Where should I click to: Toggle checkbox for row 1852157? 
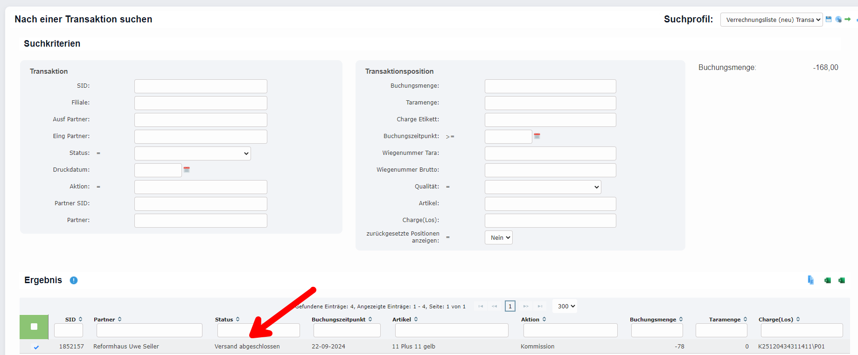coord(36,347)
